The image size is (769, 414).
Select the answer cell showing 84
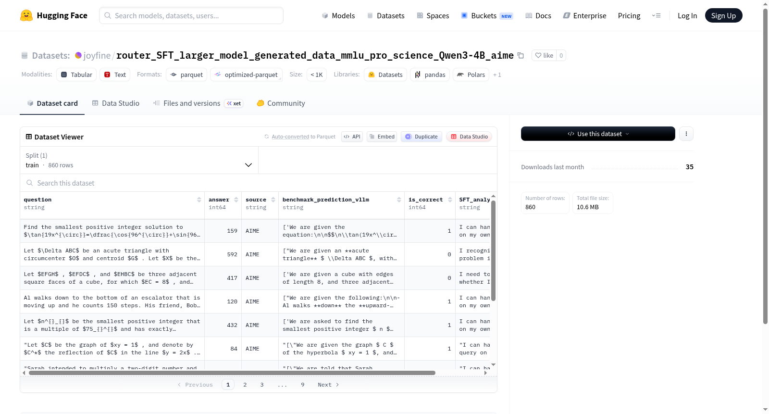click(x=223, y=349)
